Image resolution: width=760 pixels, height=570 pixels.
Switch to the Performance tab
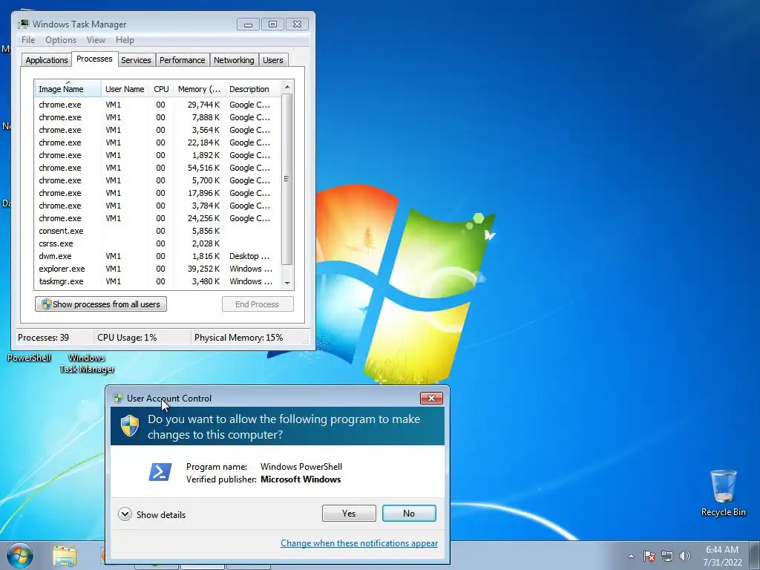(x=183, y=59)
